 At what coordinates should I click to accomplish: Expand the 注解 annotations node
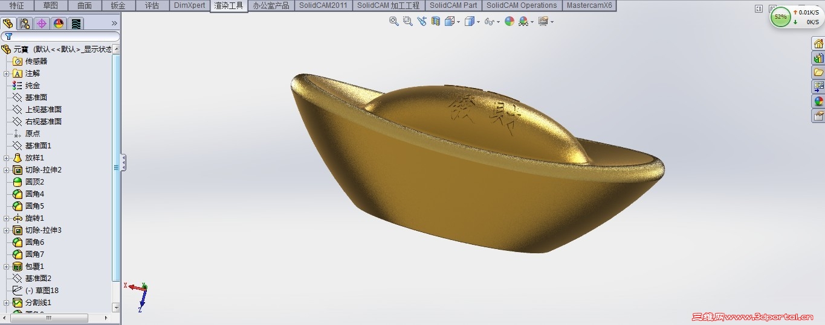tap(6, 74)
